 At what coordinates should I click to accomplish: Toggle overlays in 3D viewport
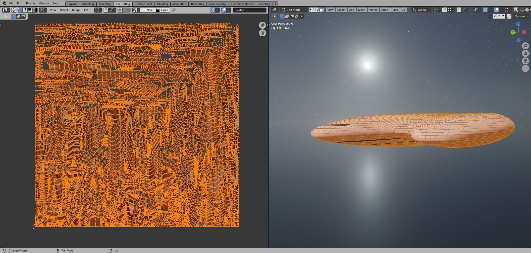[497, 10]
